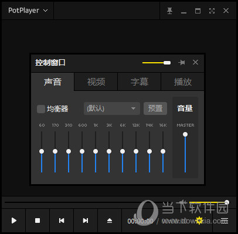Click the 310 Hz equalizer slider

click(69, 152)
